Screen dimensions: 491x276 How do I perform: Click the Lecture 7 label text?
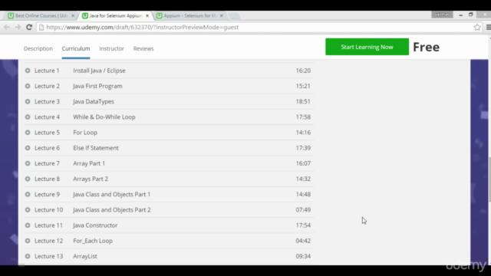click(x=47, y=163)
